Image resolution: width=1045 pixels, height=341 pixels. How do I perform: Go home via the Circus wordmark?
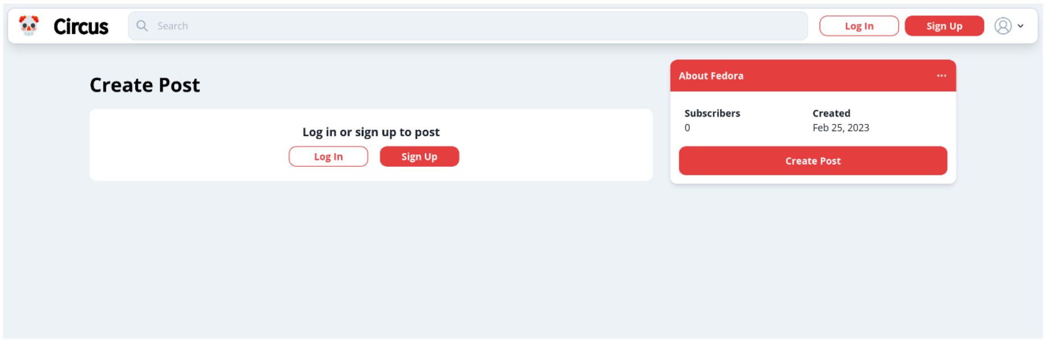tap(81, 27)
